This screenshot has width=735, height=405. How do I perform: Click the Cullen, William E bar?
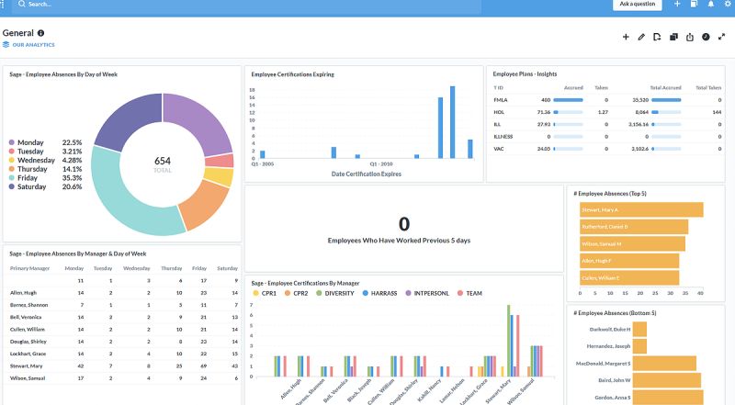[x=629, y=277]
